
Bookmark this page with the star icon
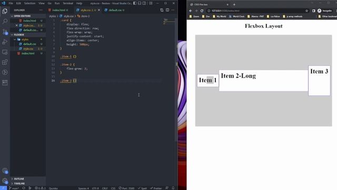pos(306,11)
